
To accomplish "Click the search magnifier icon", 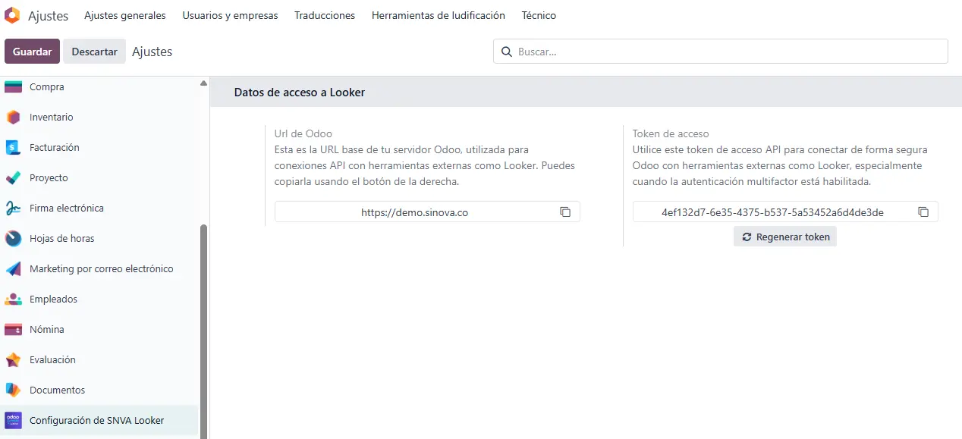I will pyautogui.click(x=506, y=52).
